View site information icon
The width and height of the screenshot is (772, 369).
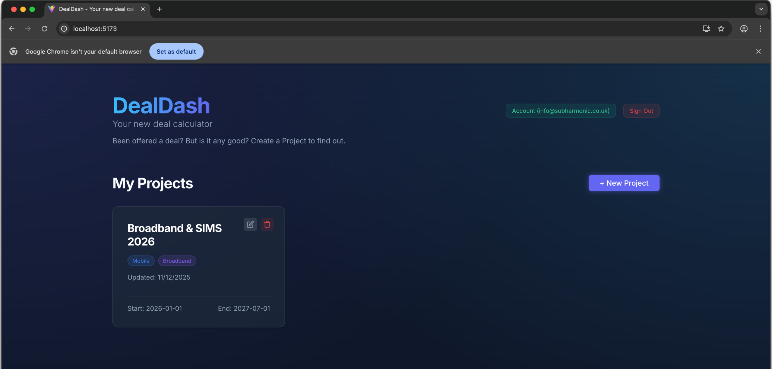[x=64, y=29]
